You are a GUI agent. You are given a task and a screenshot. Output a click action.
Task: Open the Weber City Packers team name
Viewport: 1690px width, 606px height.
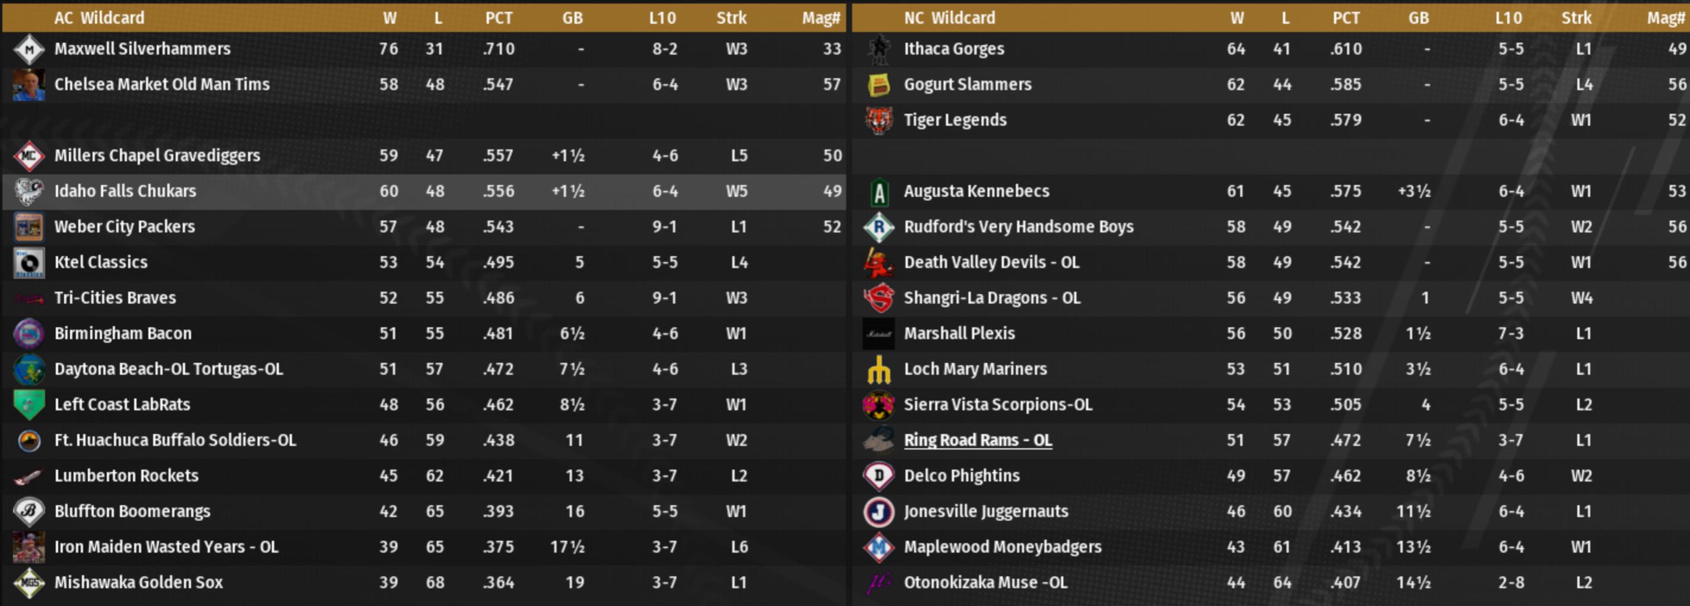pos(124,227)
